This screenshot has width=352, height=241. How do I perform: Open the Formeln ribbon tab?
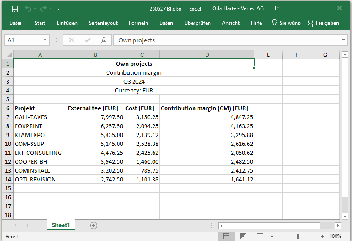138,23
